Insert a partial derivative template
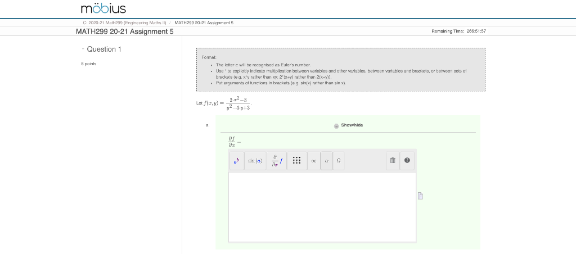The height and width of the screenshot is (254, 576). 277,161
